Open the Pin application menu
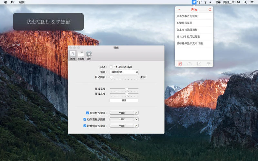Image resolution: width=258 pixels, height=161 pixels. coord(13,2)
